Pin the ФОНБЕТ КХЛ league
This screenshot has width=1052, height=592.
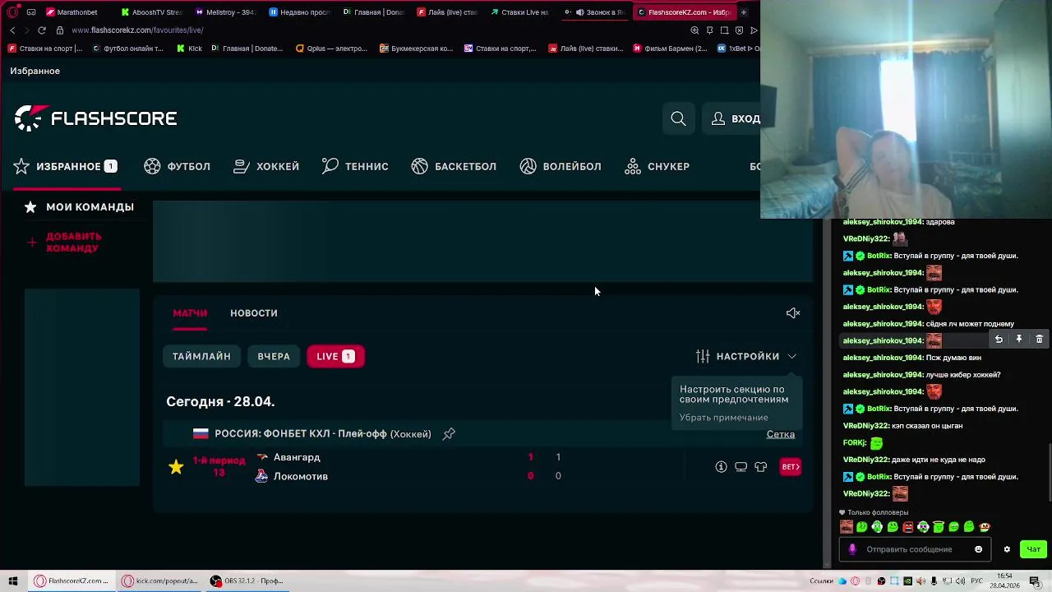[x=449, y=433]
